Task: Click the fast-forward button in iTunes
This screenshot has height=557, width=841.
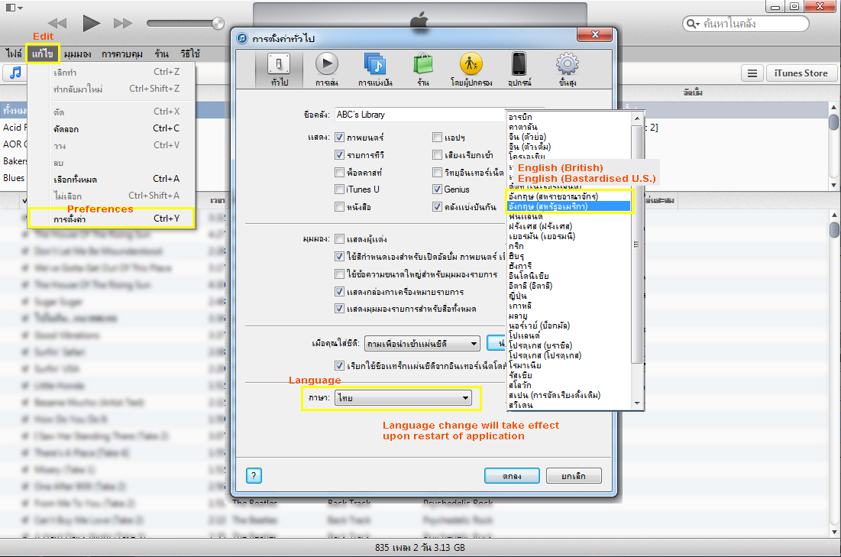Action: click(123, 23)
